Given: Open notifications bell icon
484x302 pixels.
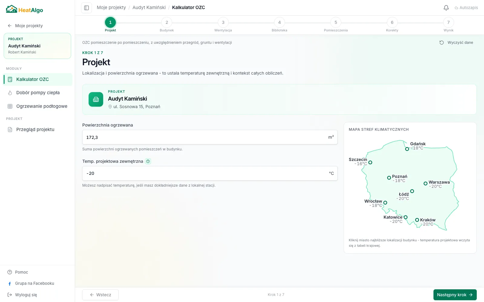Looking at the screenshot, I should tap(446, 8).
